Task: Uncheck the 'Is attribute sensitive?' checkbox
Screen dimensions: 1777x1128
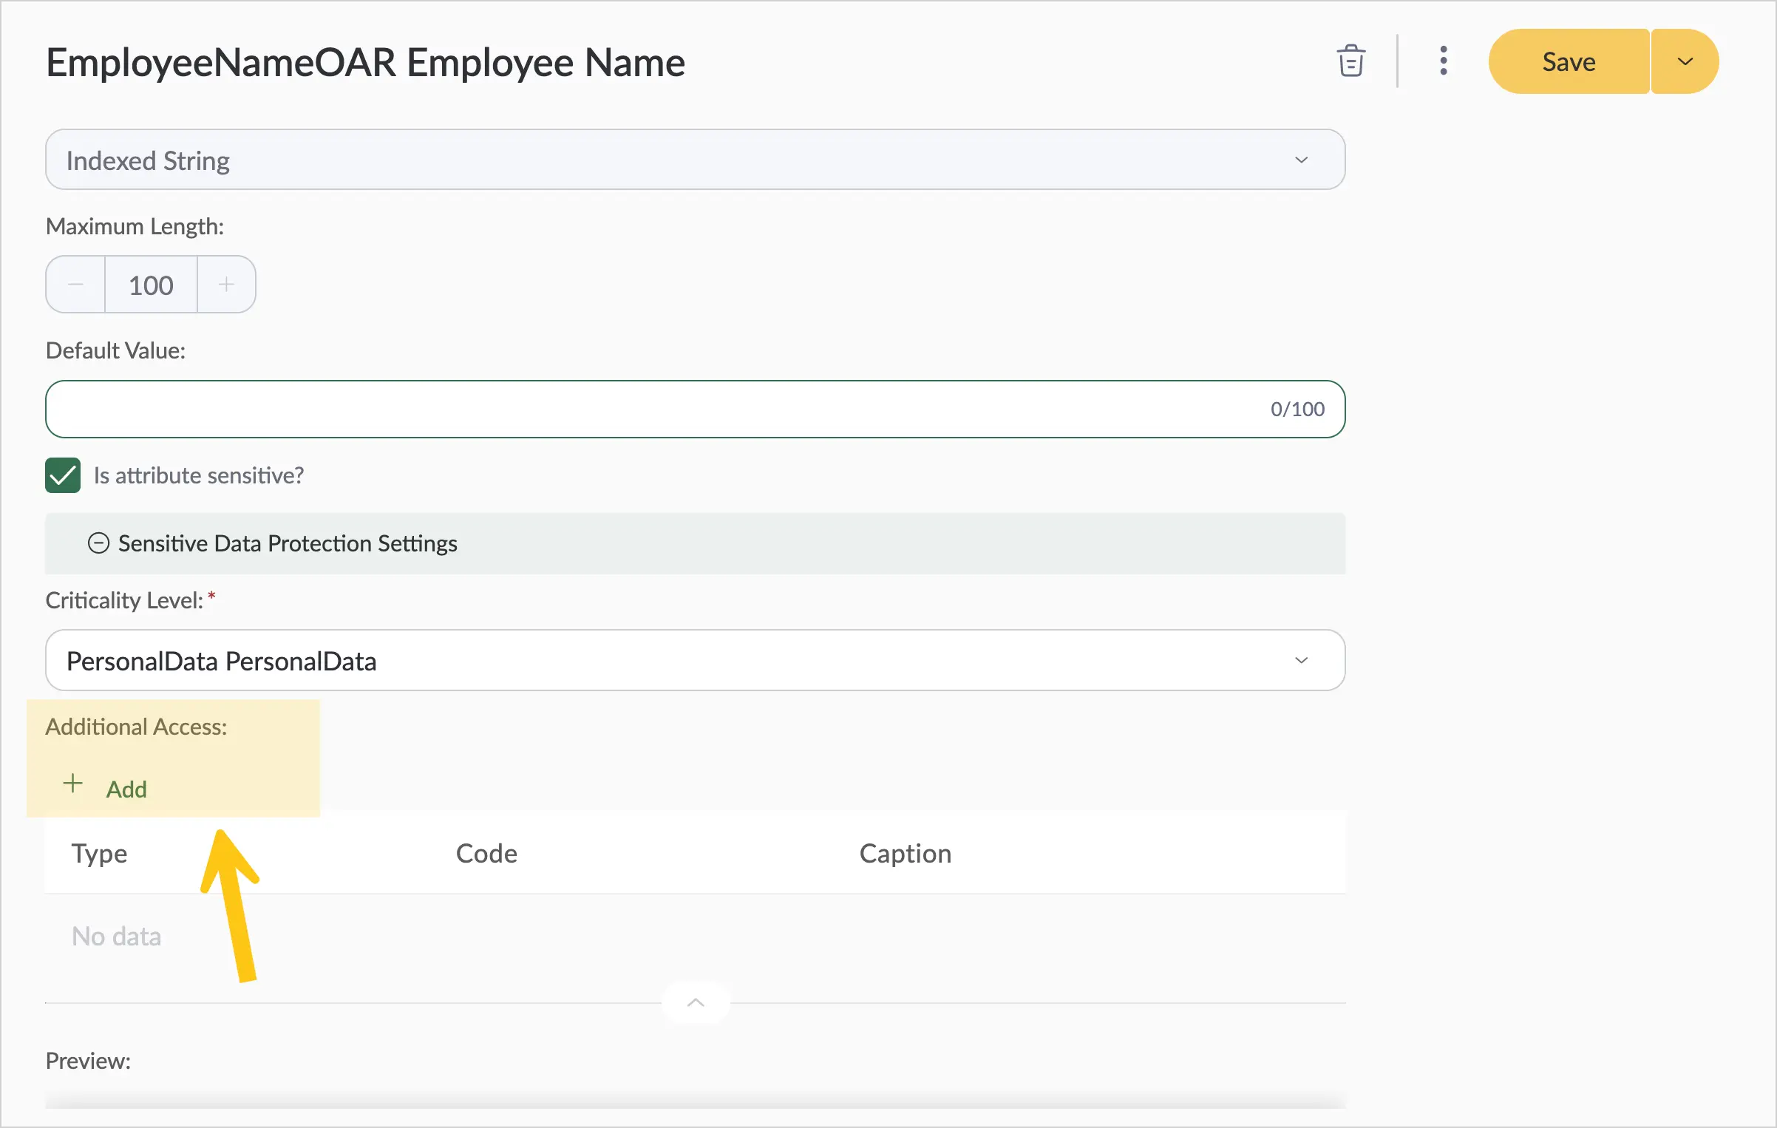Action: 63,475
